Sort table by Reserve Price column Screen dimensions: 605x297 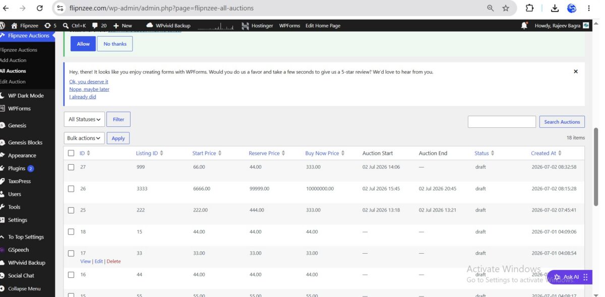(267, 153)
